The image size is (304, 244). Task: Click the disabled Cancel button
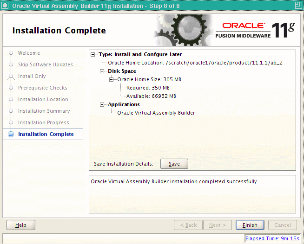click(x=283, y=225)
